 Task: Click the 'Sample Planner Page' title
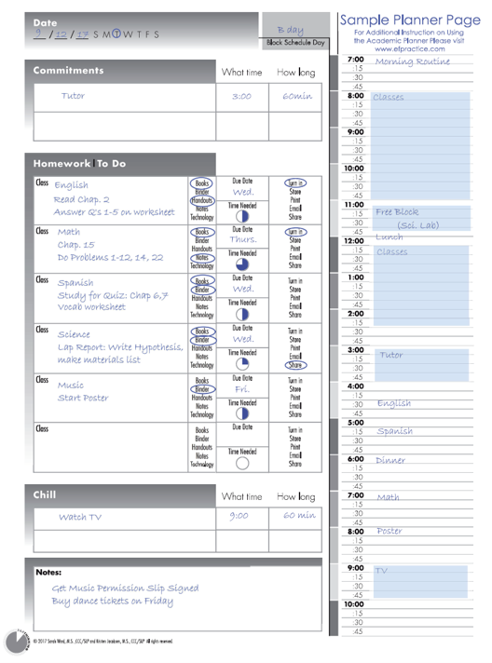pyautogui.click(x=410, y=20)
